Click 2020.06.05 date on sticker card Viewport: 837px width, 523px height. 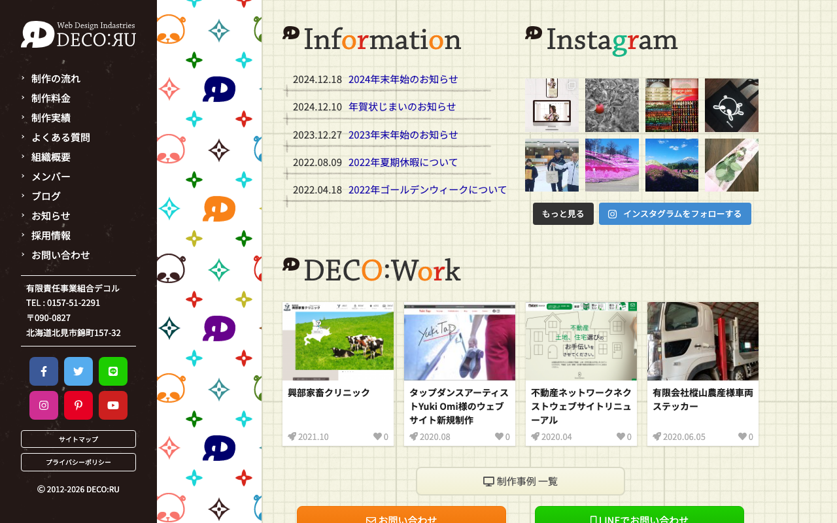coord(684,437)
